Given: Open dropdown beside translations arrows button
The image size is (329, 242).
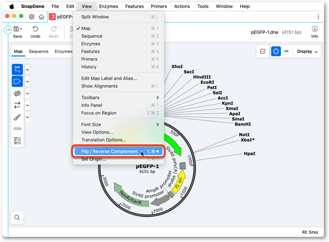Looking at the screenshot, I should click(28, 105).
